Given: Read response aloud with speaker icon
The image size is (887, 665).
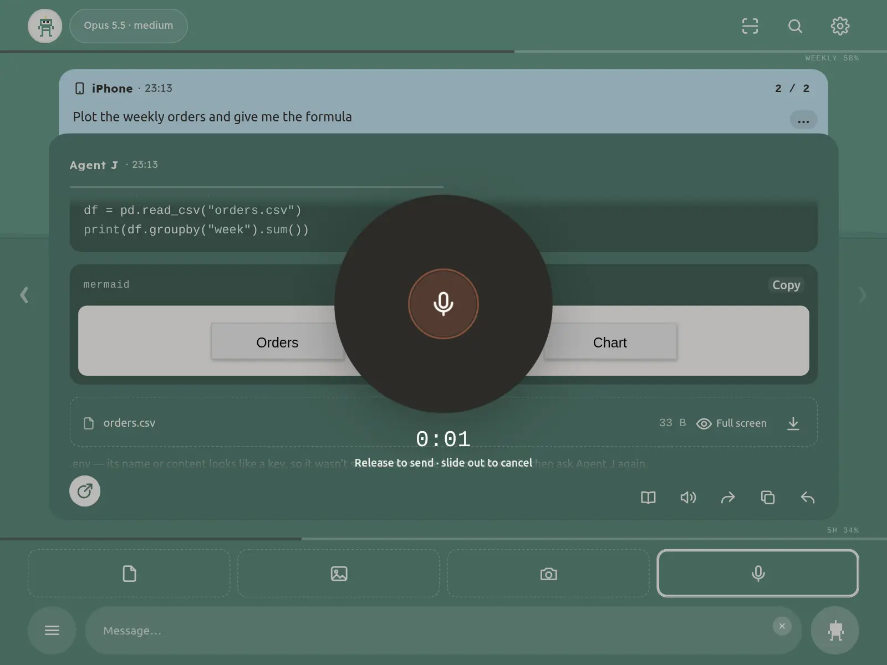Looking at the screenshot, I should click(x=688, y=498).
